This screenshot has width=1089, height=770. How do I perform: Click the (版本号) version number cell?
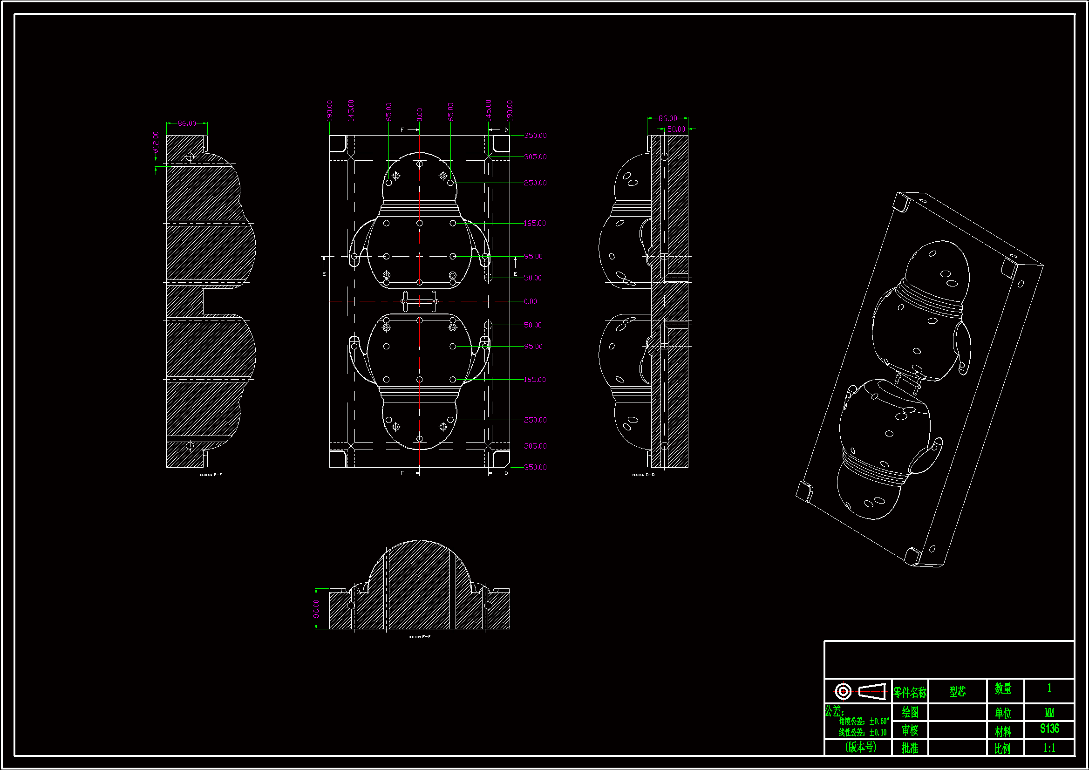click(860, 747)
